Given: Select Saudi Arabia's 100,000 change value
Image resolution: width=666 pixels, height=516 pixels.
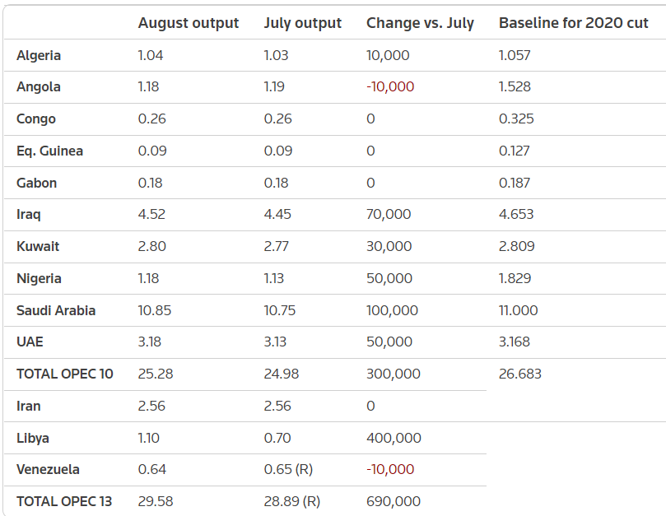Looking at the screenshot, I should click(x=392, y=310).
